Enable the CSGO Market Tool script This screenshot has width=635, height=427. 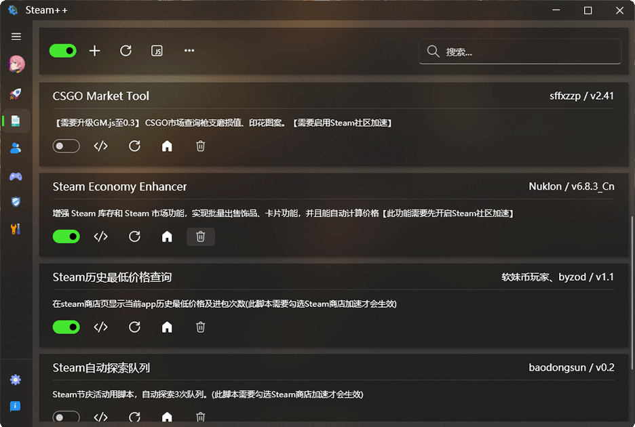click(x=66, y=146)
